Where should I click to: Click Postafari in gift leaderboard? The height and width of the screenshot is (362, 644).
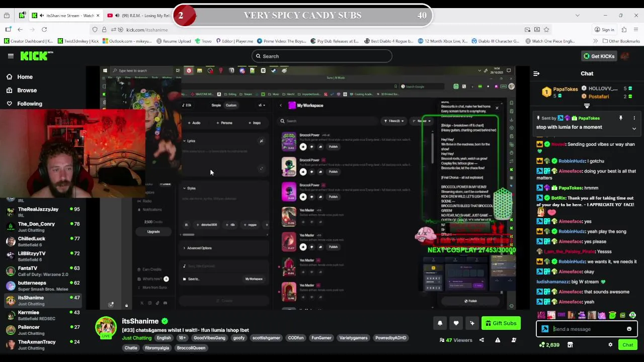pyautogui.click(x=599, y=97)
